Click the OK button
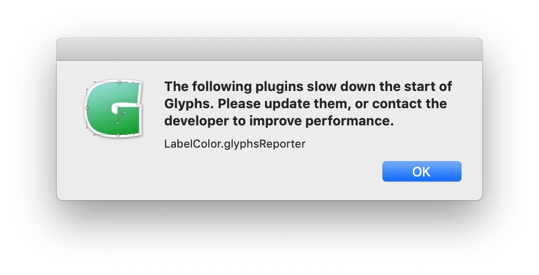The width and height of the screenshot is (539, 275). click(x=422, y=171)
